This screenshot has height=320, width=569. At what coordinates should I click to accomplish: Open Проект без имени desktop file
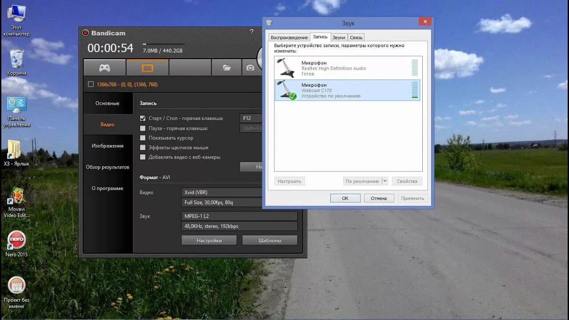point(16,292)
